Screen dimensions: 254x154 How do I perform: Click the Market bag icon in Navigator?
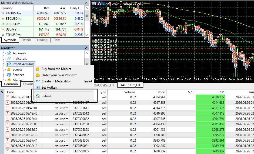coord(9,80)
